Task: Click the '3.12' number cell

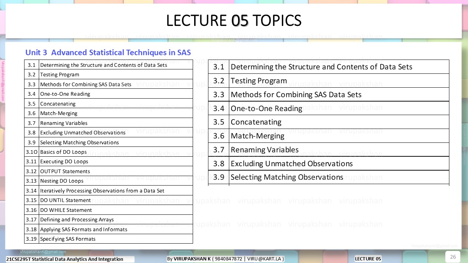Action: (x=32, y=171)
